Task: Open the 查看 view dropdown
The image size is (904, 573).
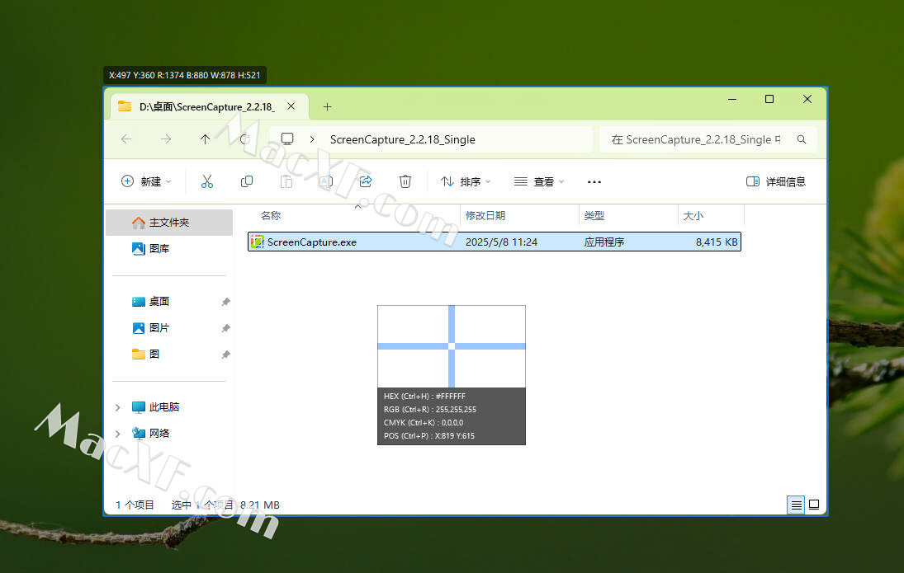Action: (539, 181)
